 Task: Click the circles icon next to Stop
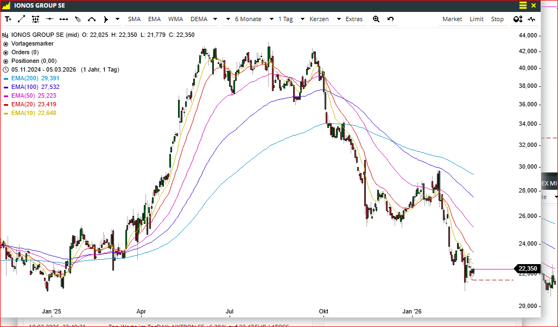tap(518, 19)
